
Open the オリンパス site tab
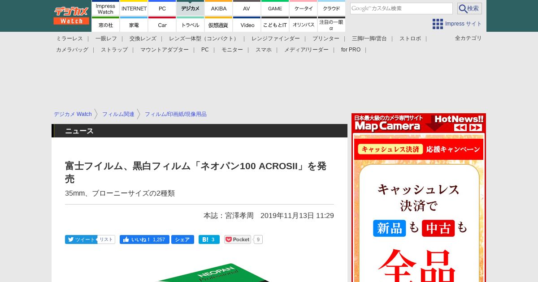pyautogui.click(x=304, y=25)
